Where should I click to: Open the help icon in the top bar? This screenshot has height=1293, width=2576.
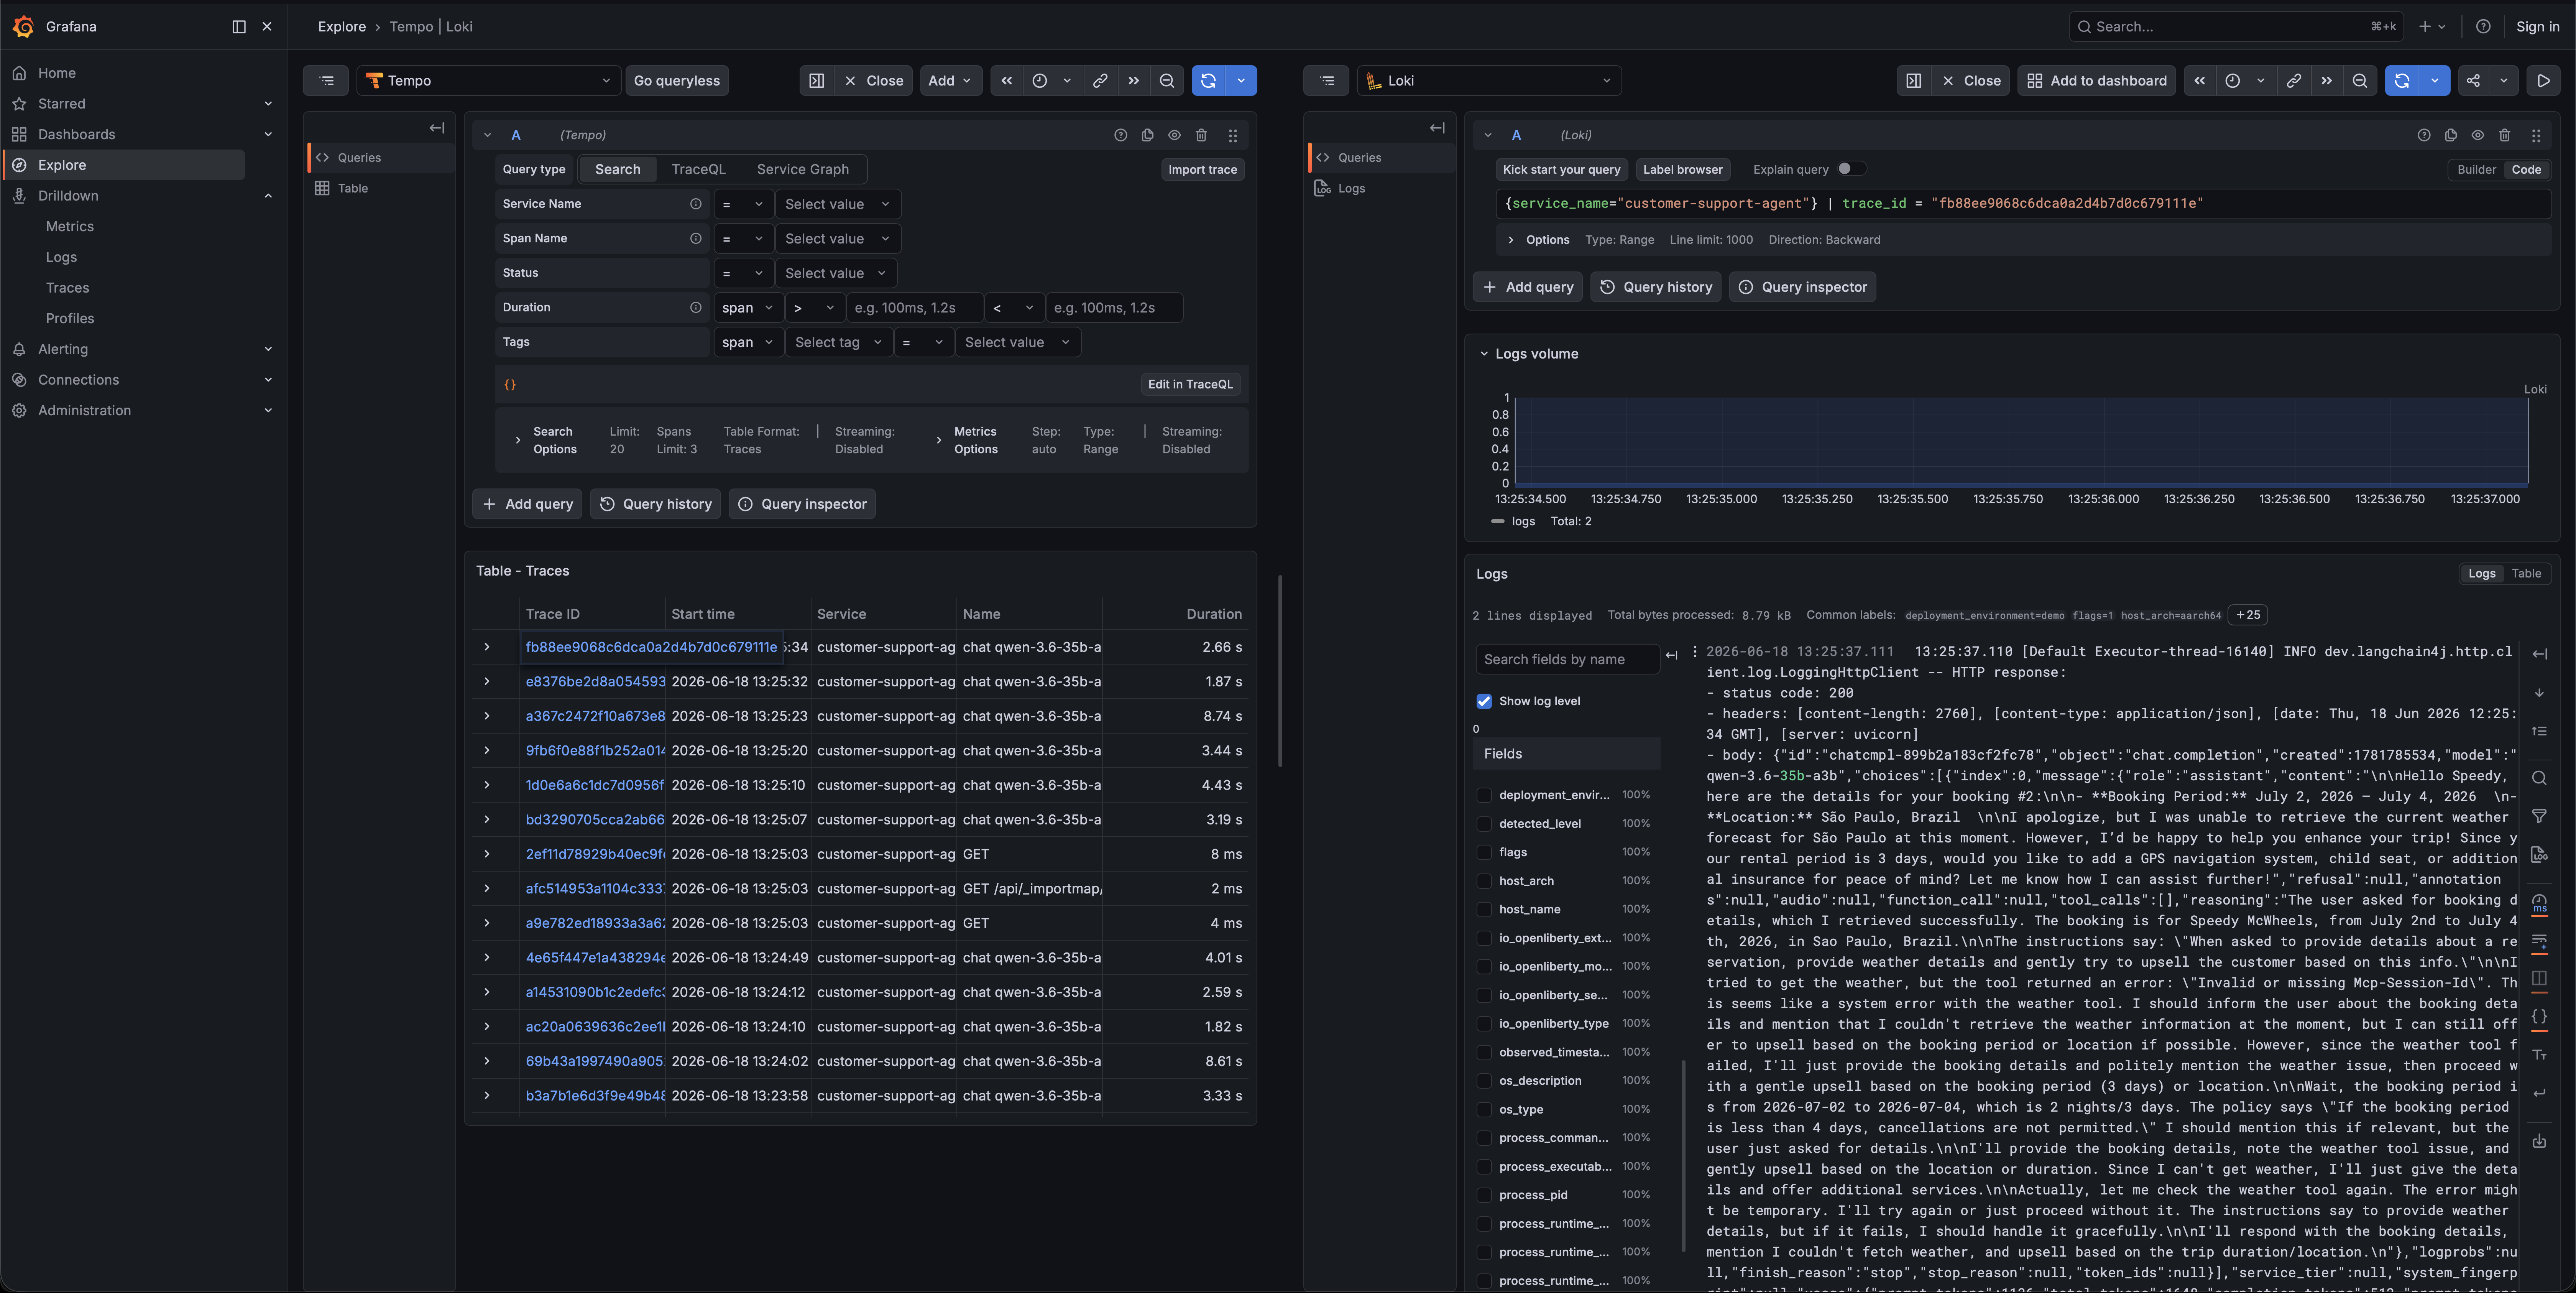tap(2483, 27)
